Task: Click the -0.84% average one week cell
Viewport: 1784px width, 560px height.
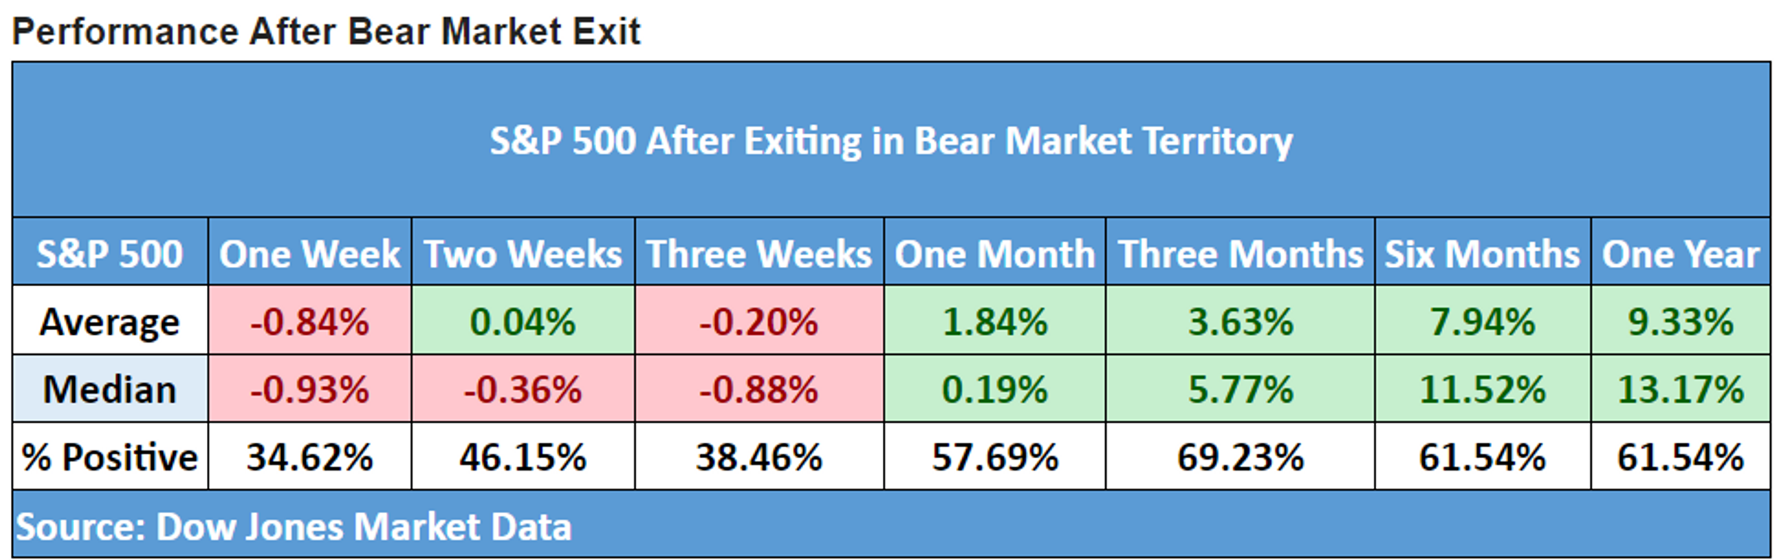Action: coord(310,322)
